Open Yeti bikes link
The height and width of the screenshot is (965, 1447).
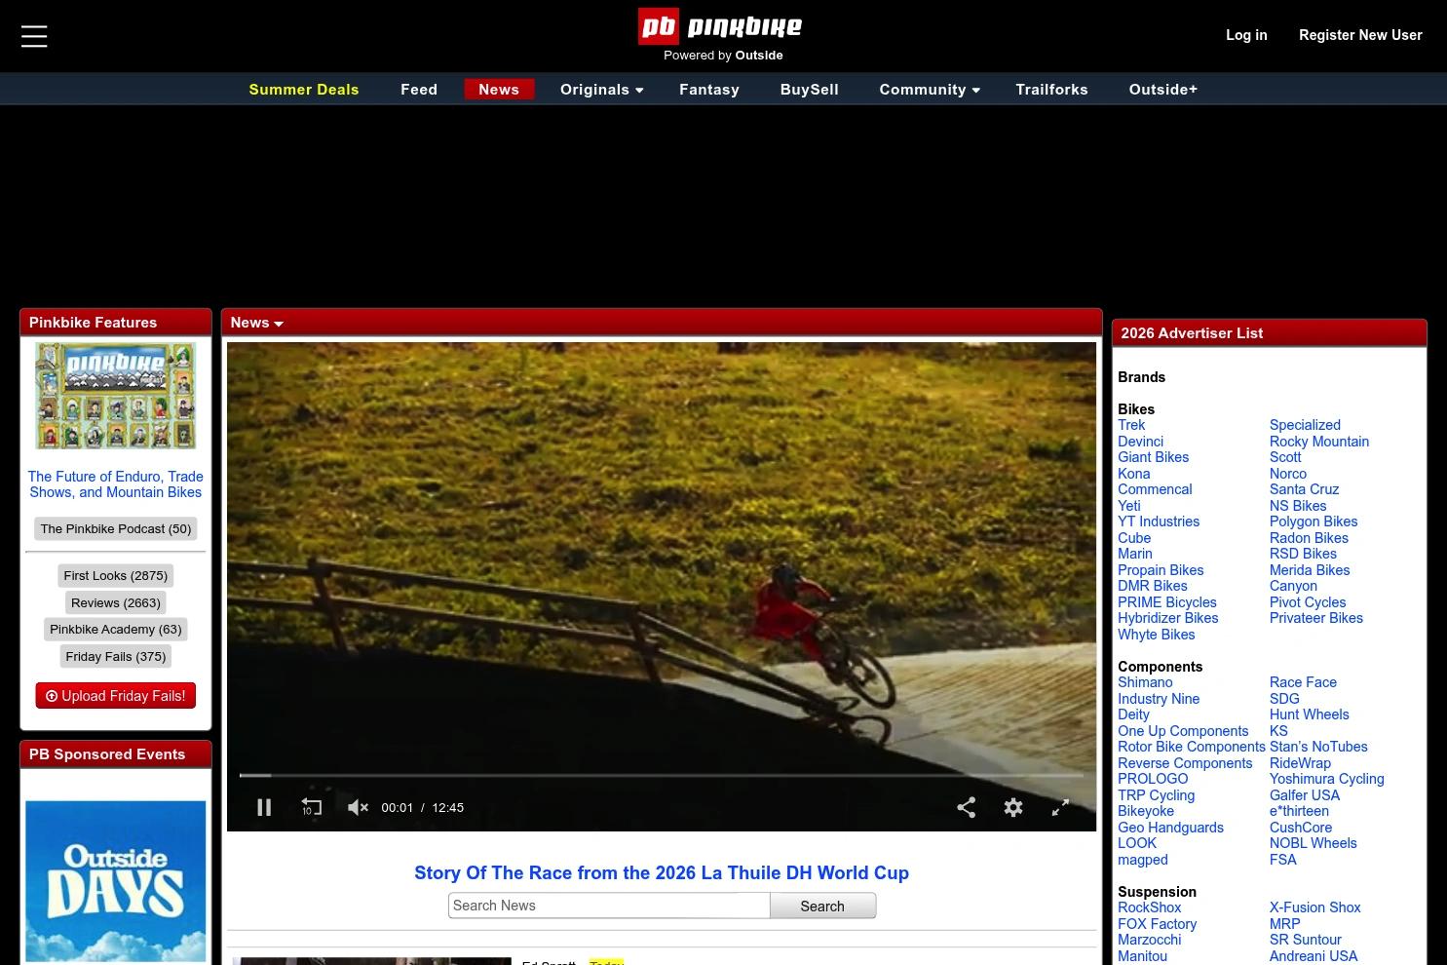tap(1128, 506)
